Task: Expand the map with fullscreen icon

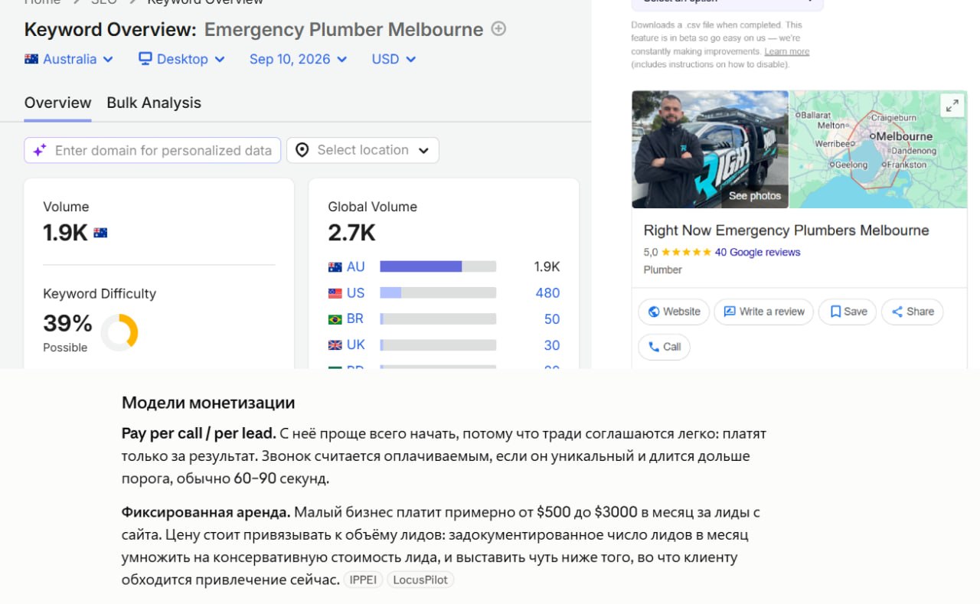Action: click(x=952, y=106)
